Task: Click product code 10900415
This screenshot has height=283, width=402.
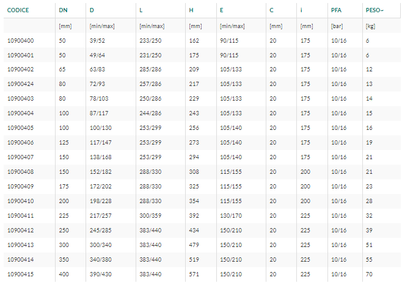Action: tap(21, 274)
